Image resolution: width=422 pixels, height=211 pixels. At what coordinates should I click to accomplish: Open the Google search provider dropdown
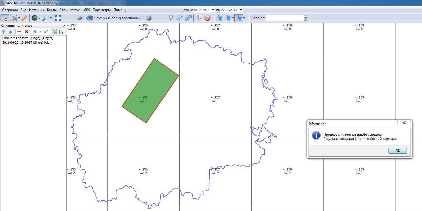click(258, 18)
